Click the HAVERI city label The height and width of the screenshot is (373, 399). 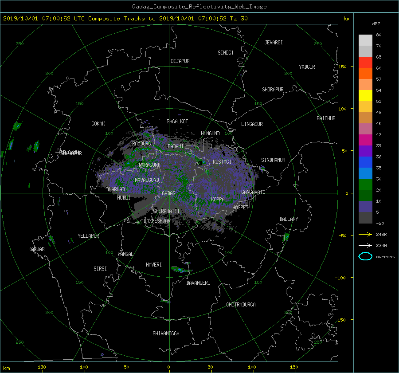tap(154, 265)
